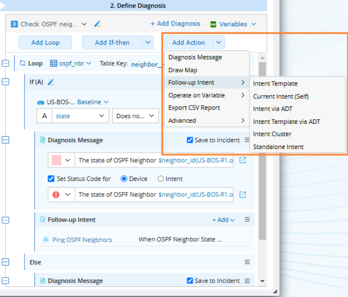Collapse the Loop row

pos(5,63)
